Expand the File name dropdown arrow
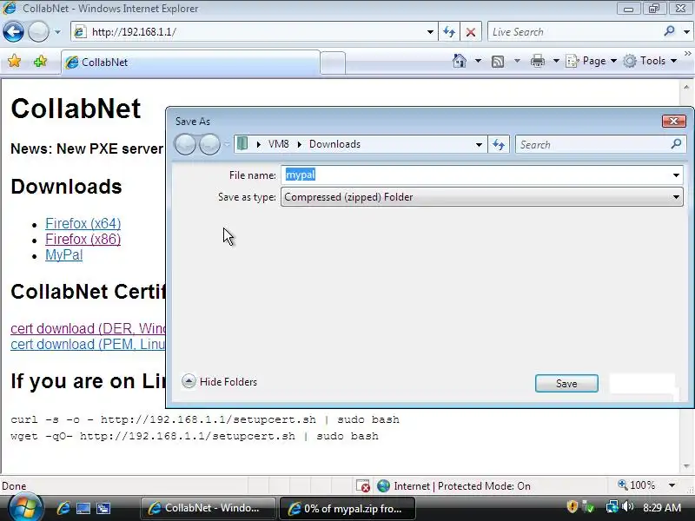 pyautogui.click(x=676, y=175)
